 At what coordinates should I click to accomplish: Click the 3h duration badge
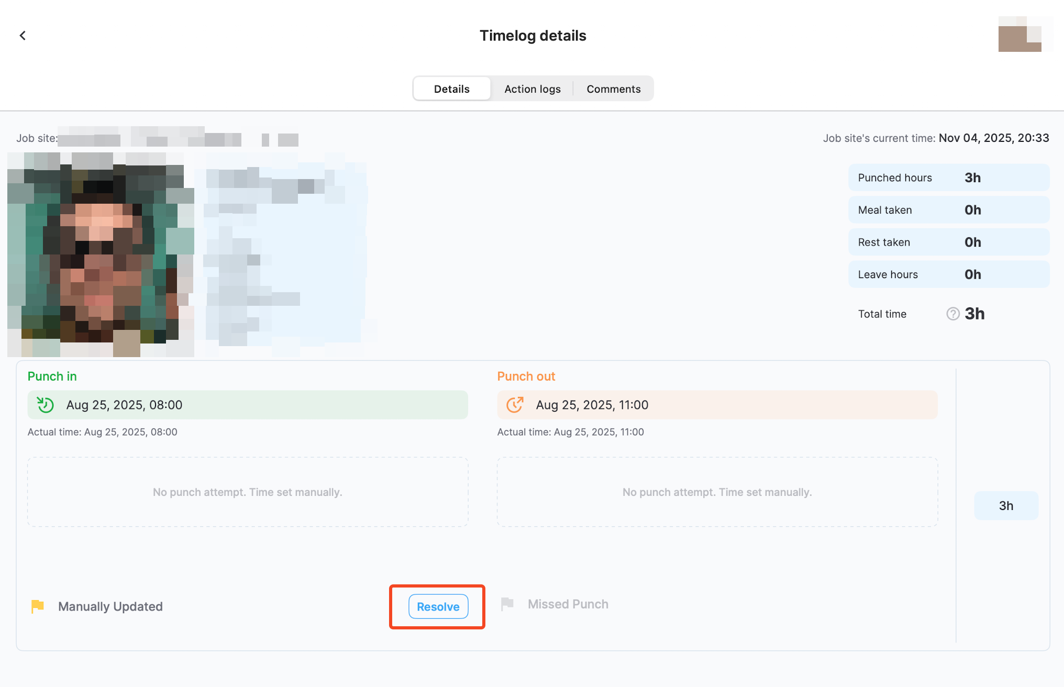[x=1005, y=506]
